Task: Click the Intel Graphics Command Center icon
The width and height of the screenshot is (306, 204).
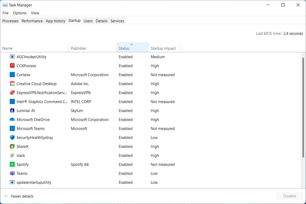Action: pyautogui.click(x=12, y=102)
